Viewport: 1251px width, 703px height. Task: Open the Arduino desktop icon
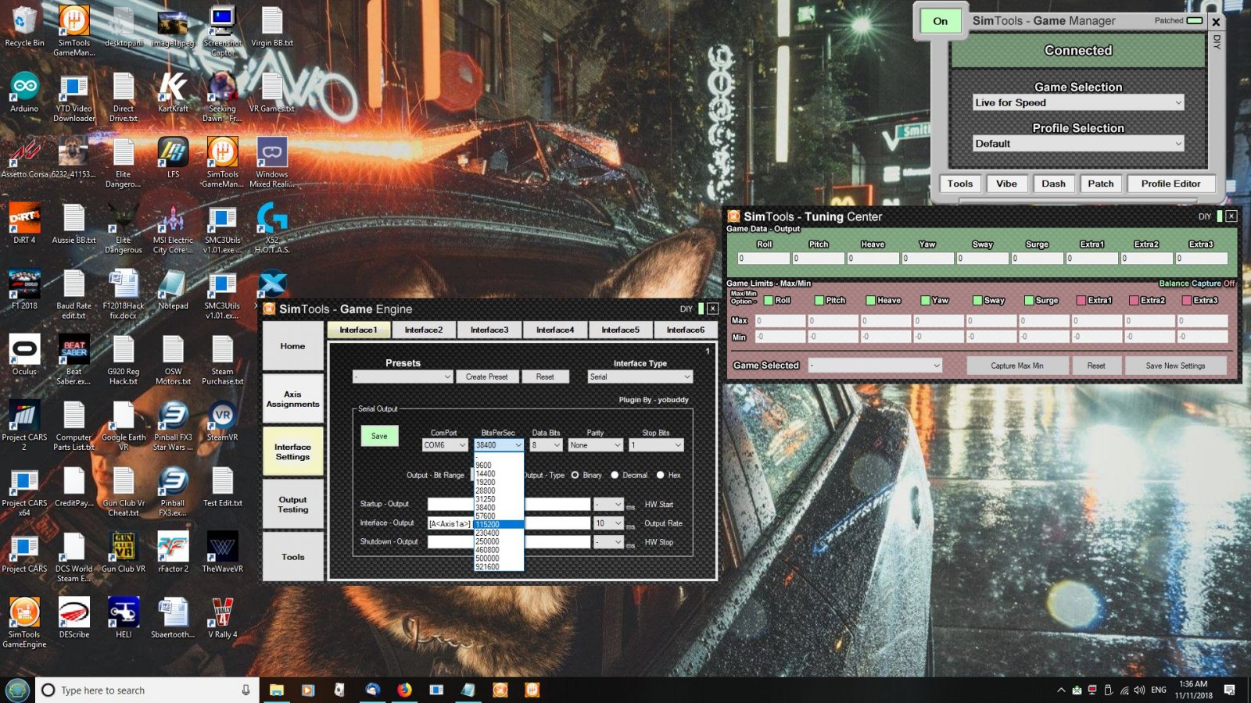click(x=24, y=87)
